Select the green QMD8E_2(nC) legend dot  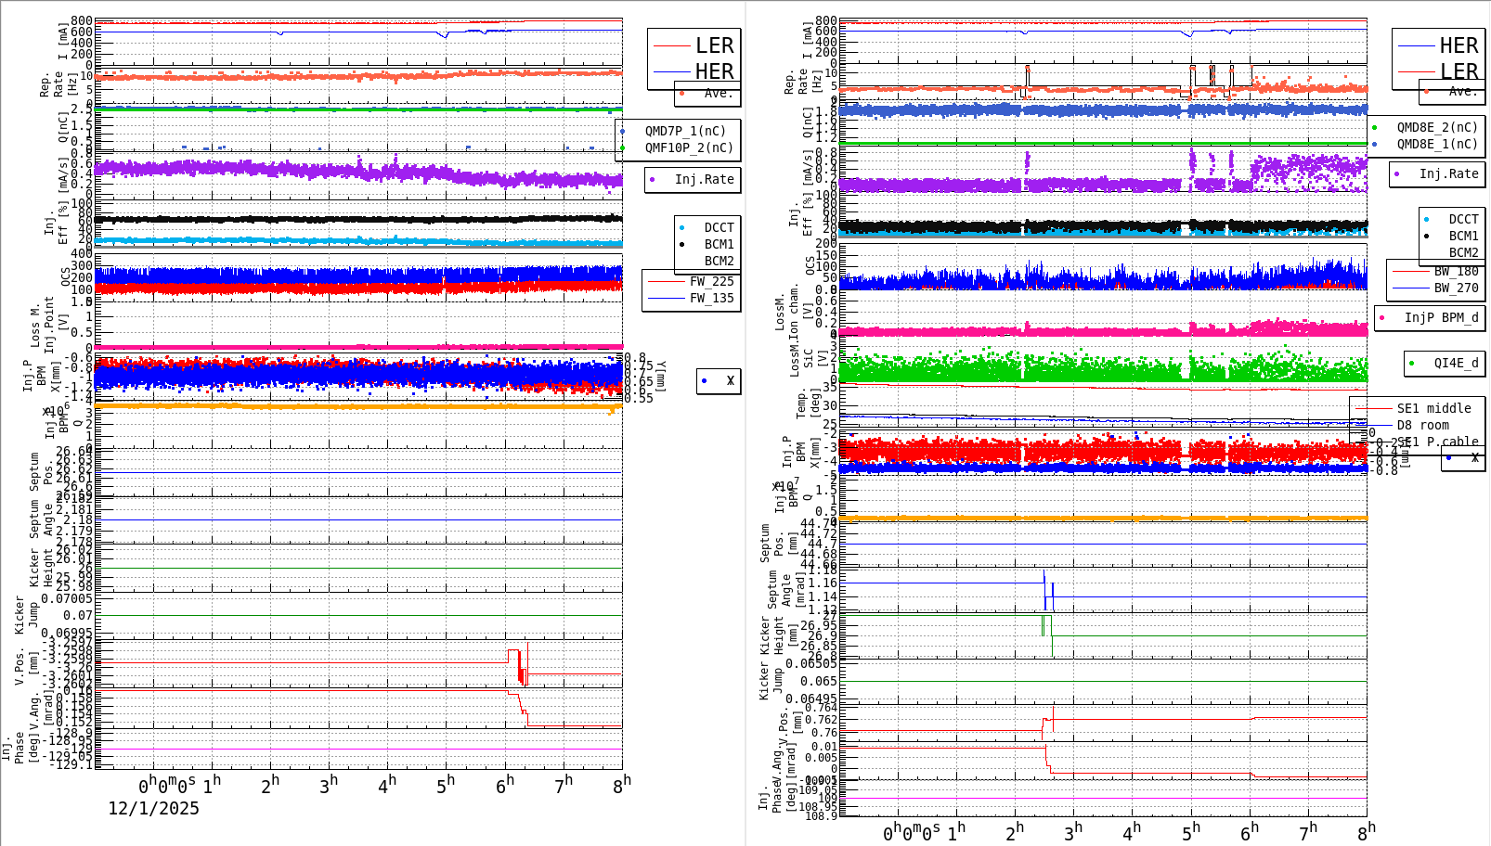point(1375,128)
